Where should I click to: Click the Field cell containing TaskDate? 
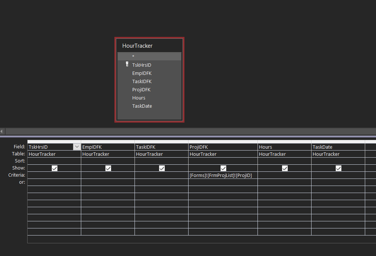point(338,147)
